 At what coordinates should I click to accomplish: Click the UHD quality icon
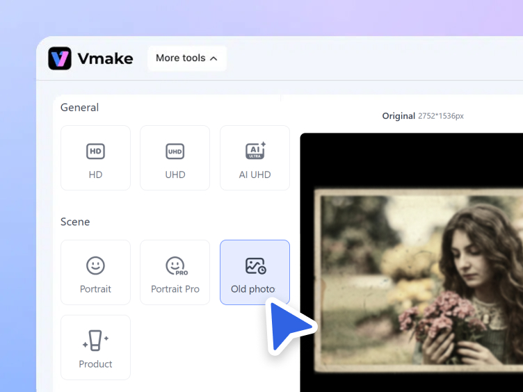(x=175, y=151)
